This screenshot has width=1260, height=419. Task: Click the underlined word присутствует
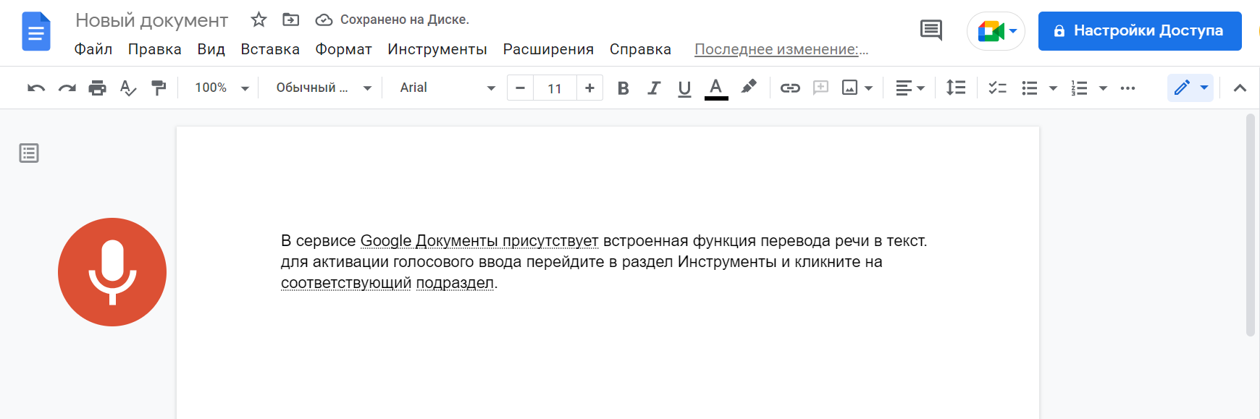click(550, 241)
